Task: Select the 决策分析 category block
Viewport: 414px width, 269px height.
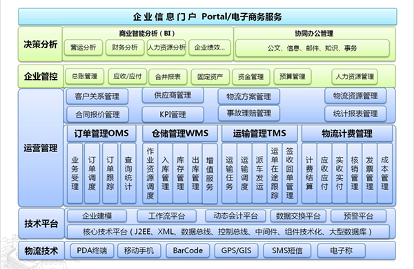Action: click(x=41, y=44)
